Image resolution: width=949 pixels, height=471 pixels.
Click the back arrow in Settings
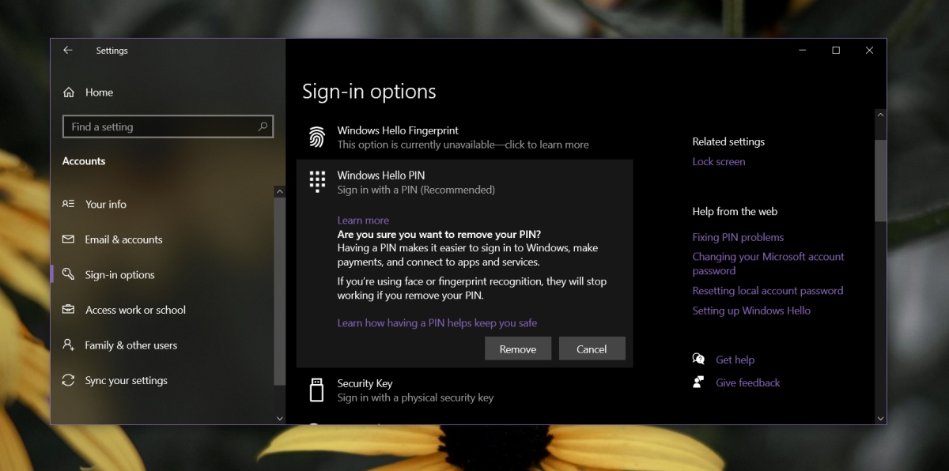point(68,50)
